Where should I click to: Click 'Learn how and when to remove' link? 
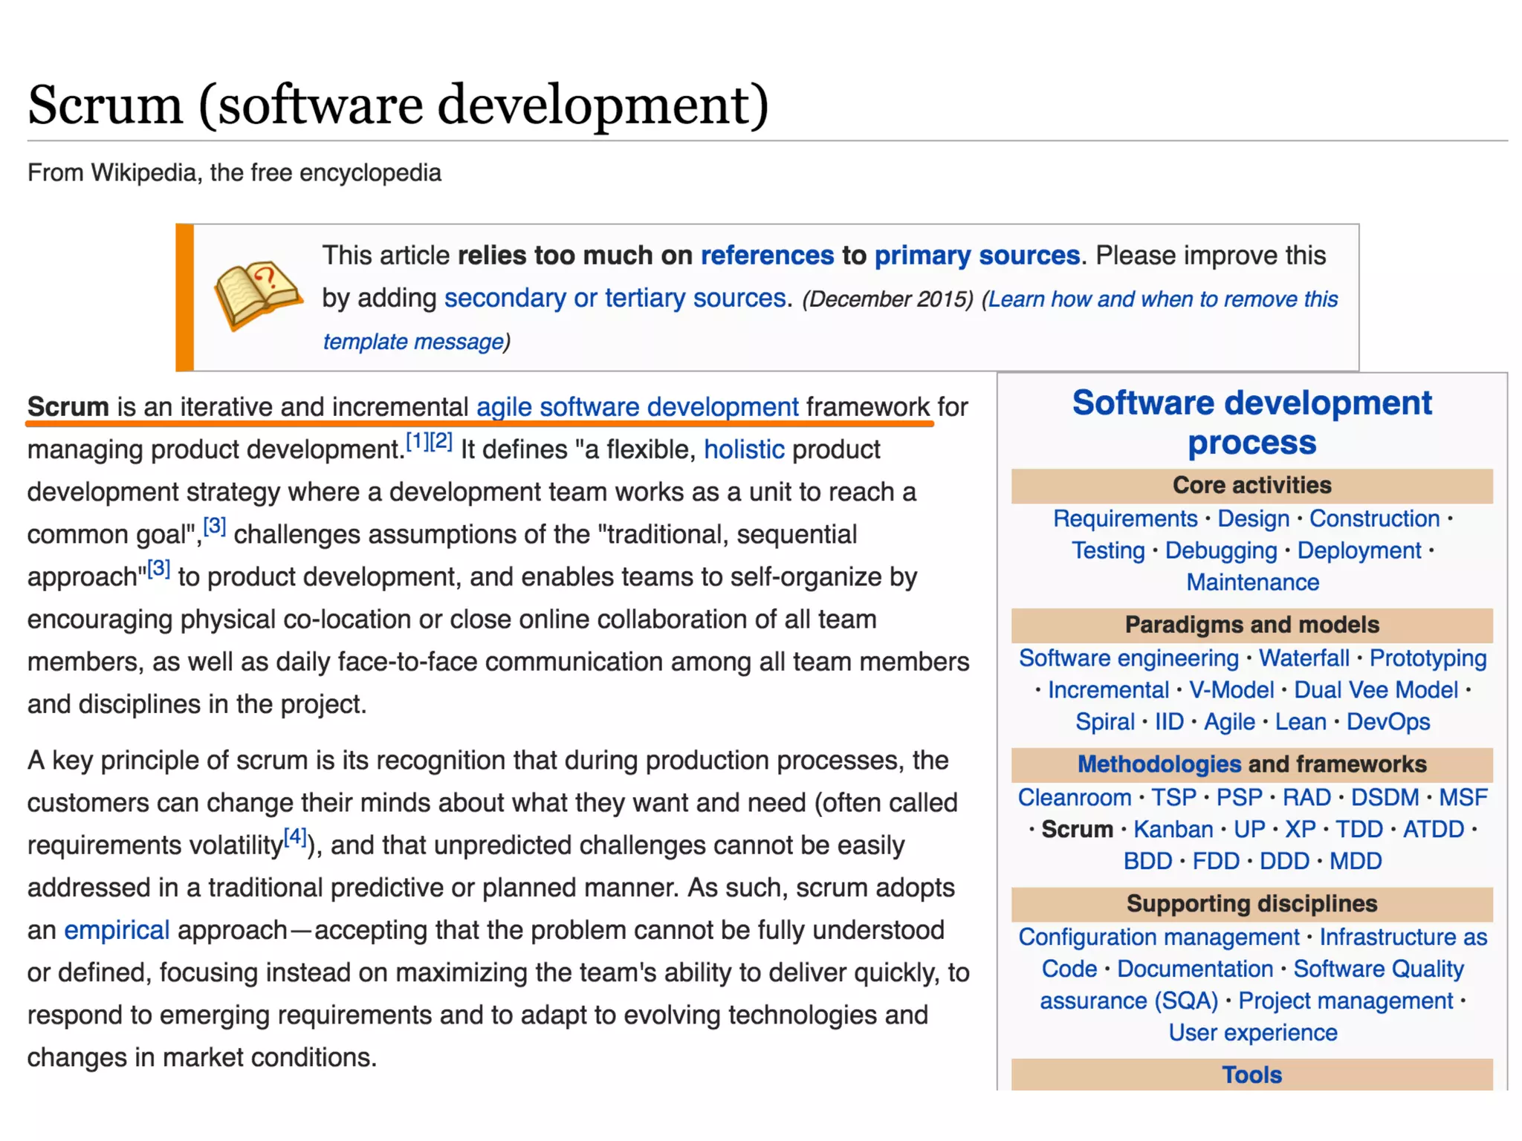(x=1162, y=299)
